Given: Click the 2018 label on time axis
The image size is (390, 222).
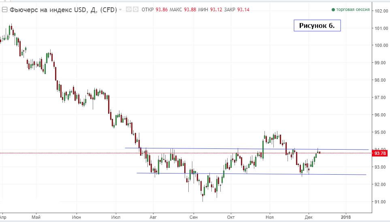Looking at the screenshot, I should [x=346, y=217].
